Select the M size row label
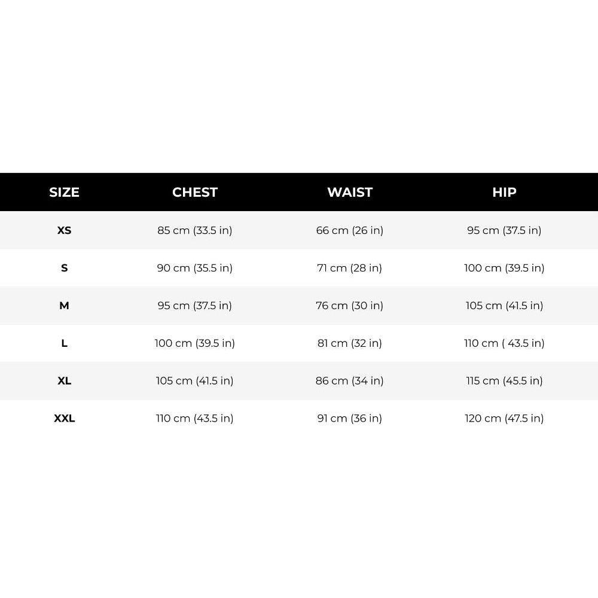 click(64, 306)
